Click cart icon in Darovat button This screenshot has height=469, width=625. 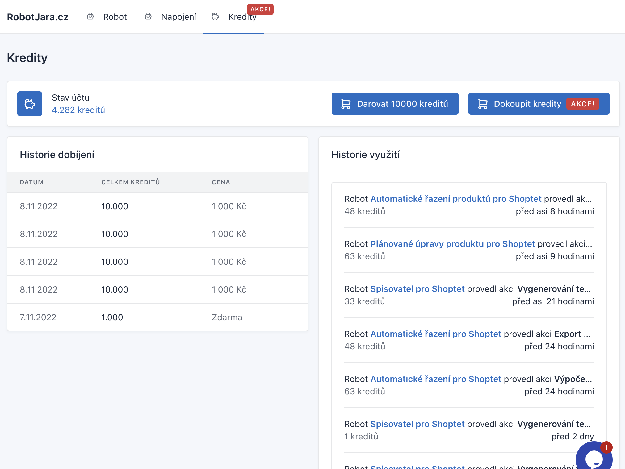(346, 104)
